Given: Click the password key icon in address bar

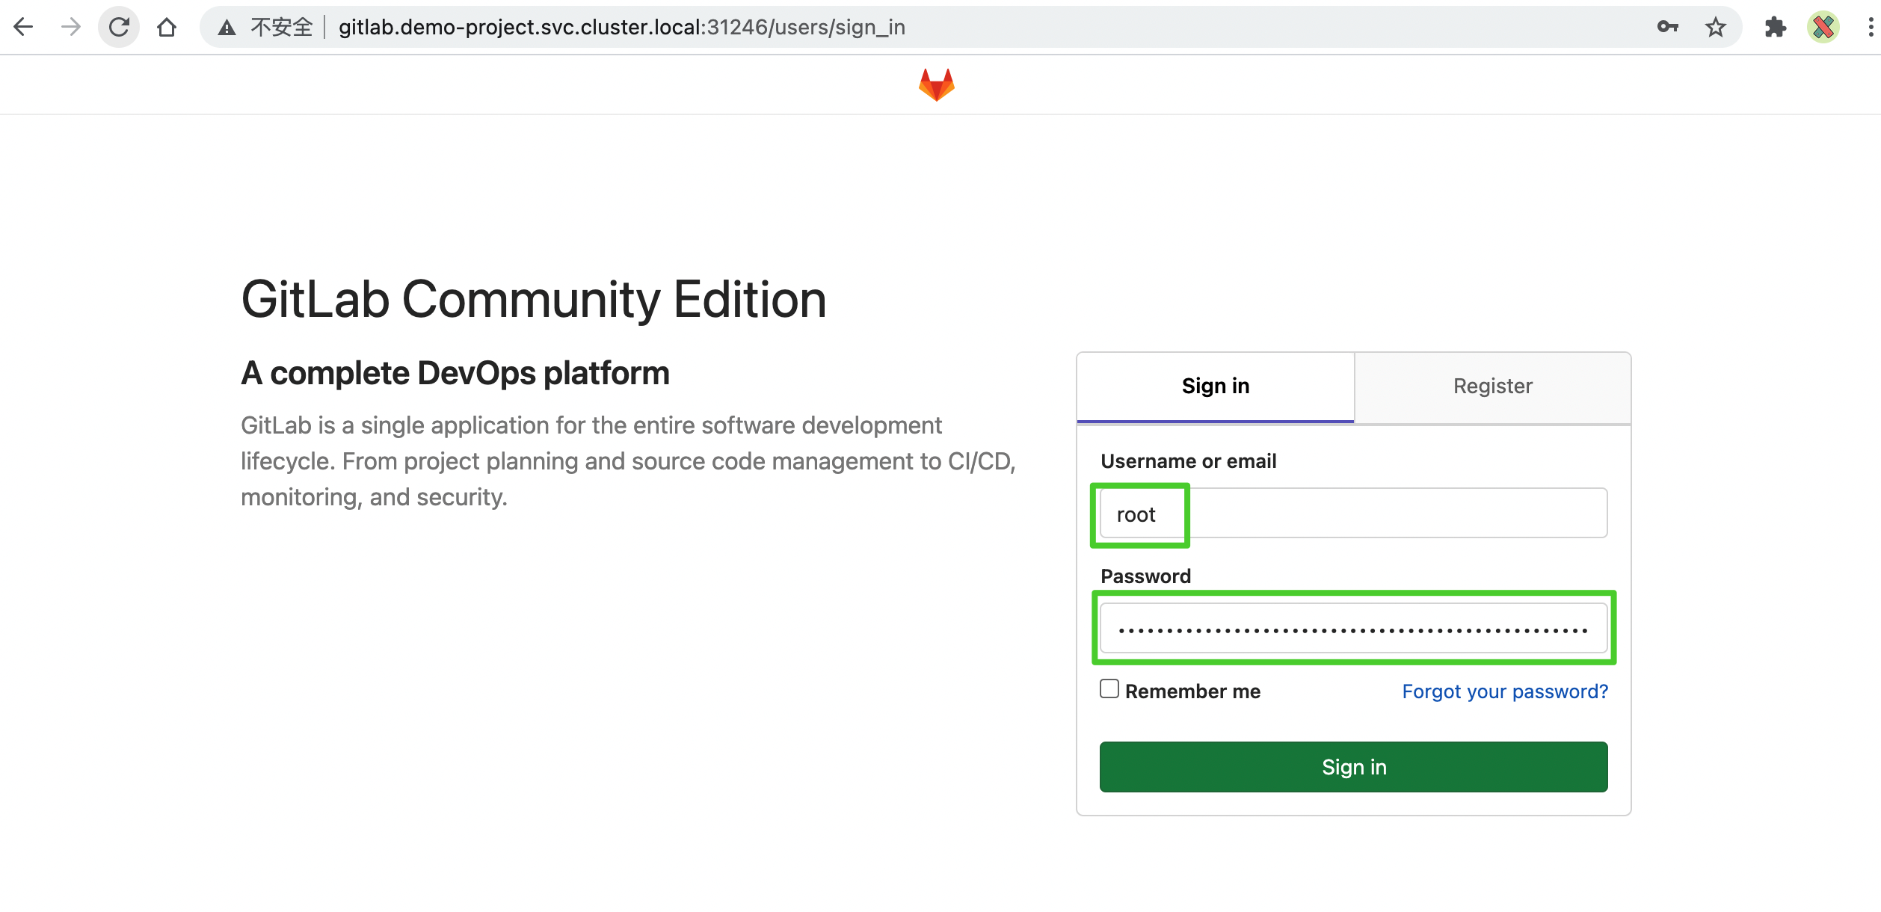Looking at the screenshot, I should point(1667,27).
